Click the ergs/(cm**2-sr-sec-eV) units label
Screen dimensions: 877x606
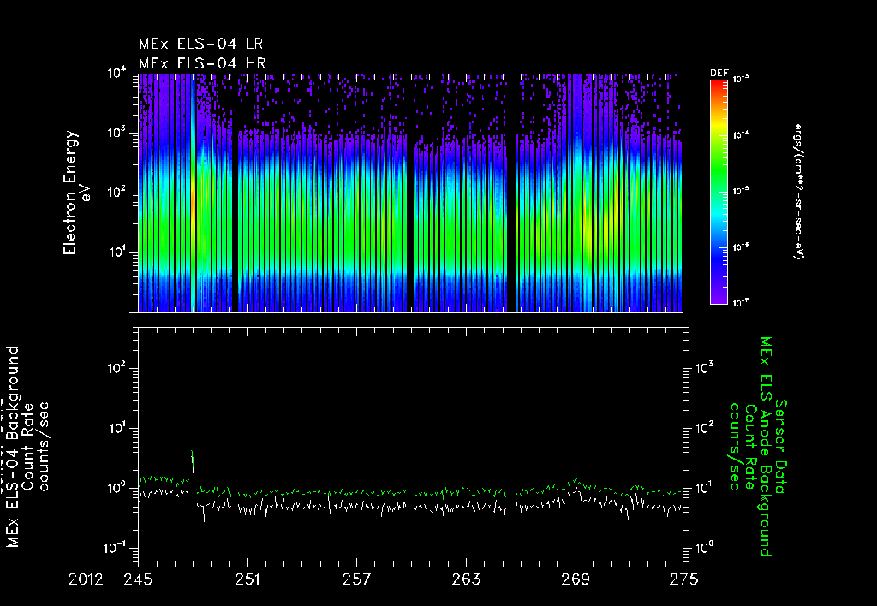797,192
